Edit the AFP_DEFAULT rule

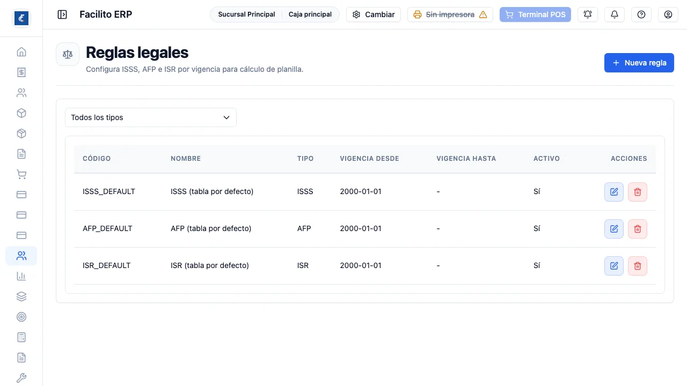[614, 229]
